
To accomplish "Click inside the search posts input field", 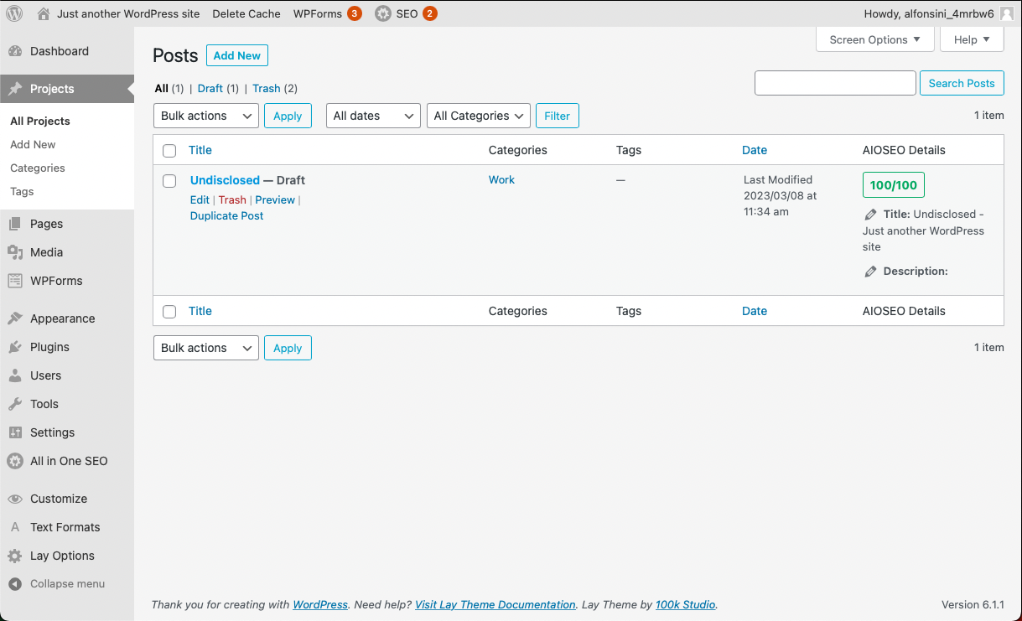I will coord(834,83).
